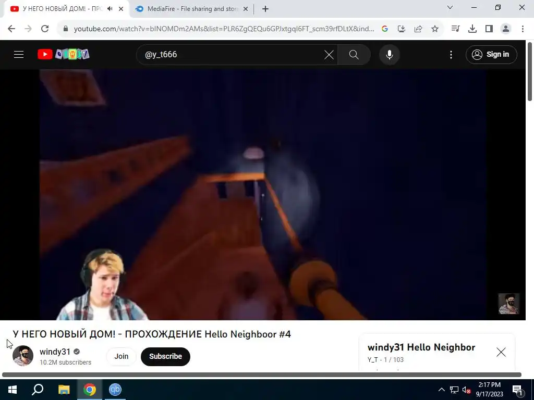Open the media controls toolbar icon
The height and width of the screenshot is (400, 534).
(x=455, y=29)
